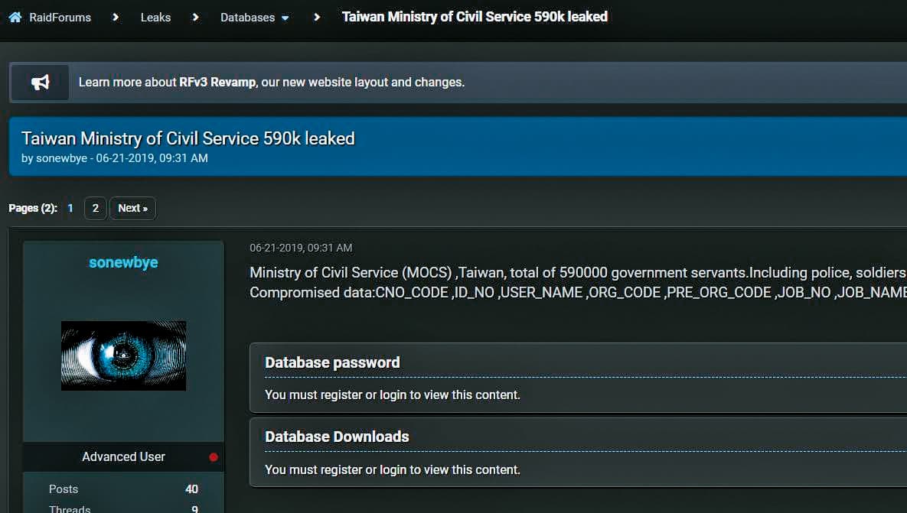Click the red offline status dot
Viewport: 907px width, 513px height.
click(x=214, y=457)
